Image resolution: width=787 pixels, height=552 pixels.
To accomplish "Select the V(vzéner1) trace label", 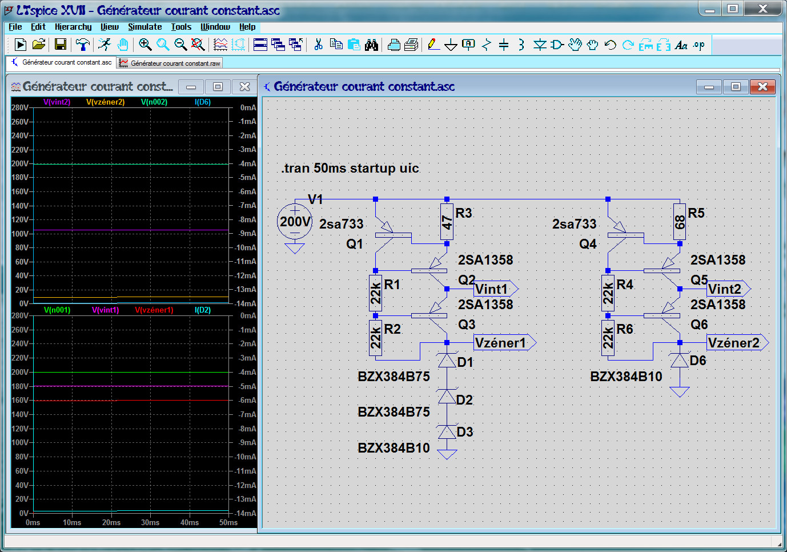I will [x=154, y=310].
